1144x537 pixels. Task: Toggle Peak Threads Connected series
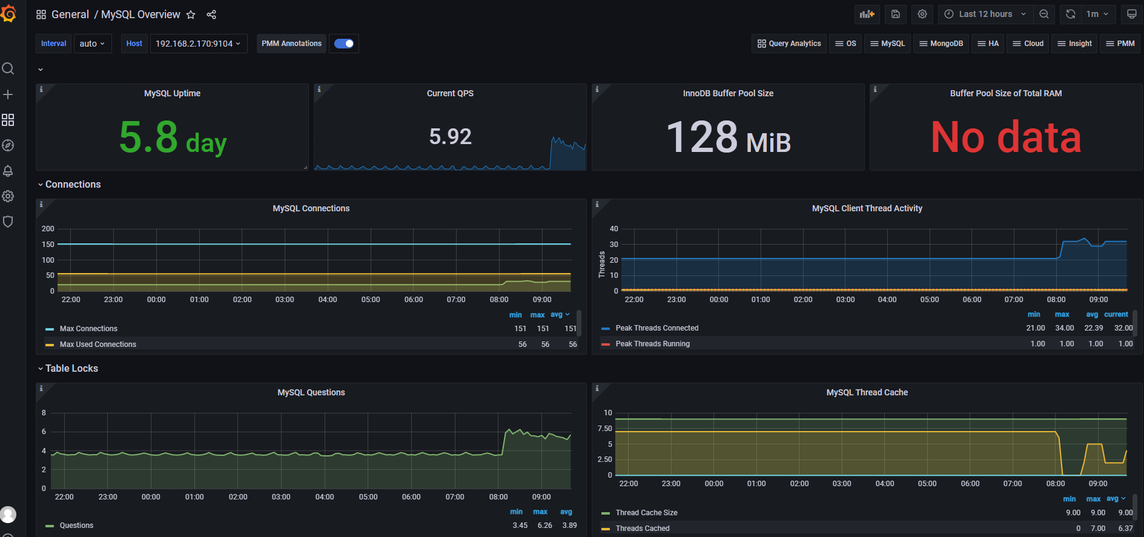656,328
